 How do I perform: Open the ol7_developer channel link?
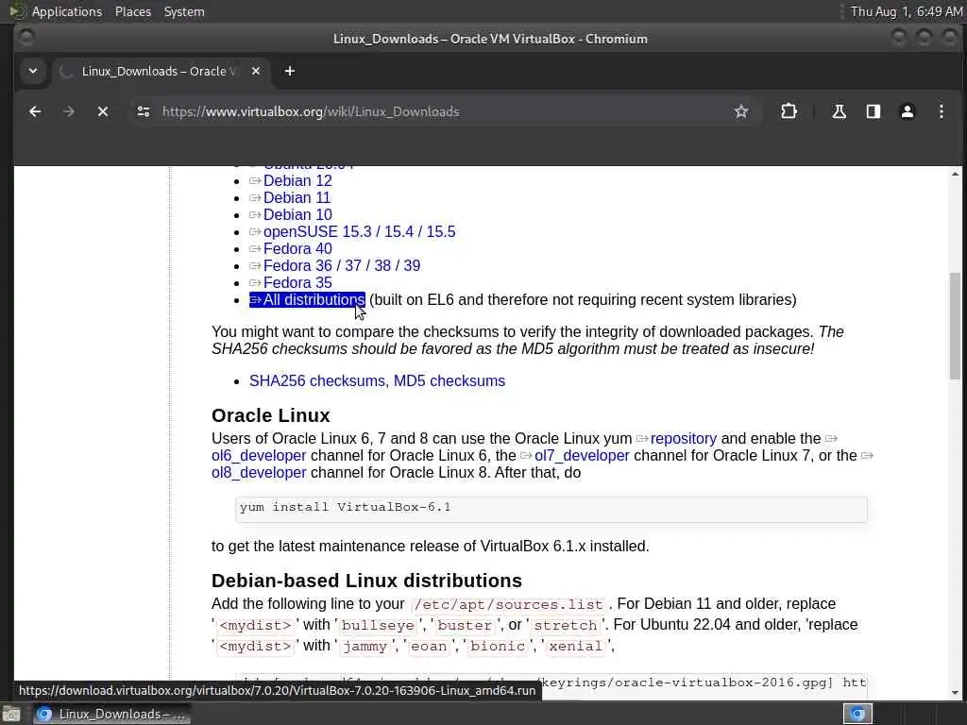coord(582,456)
